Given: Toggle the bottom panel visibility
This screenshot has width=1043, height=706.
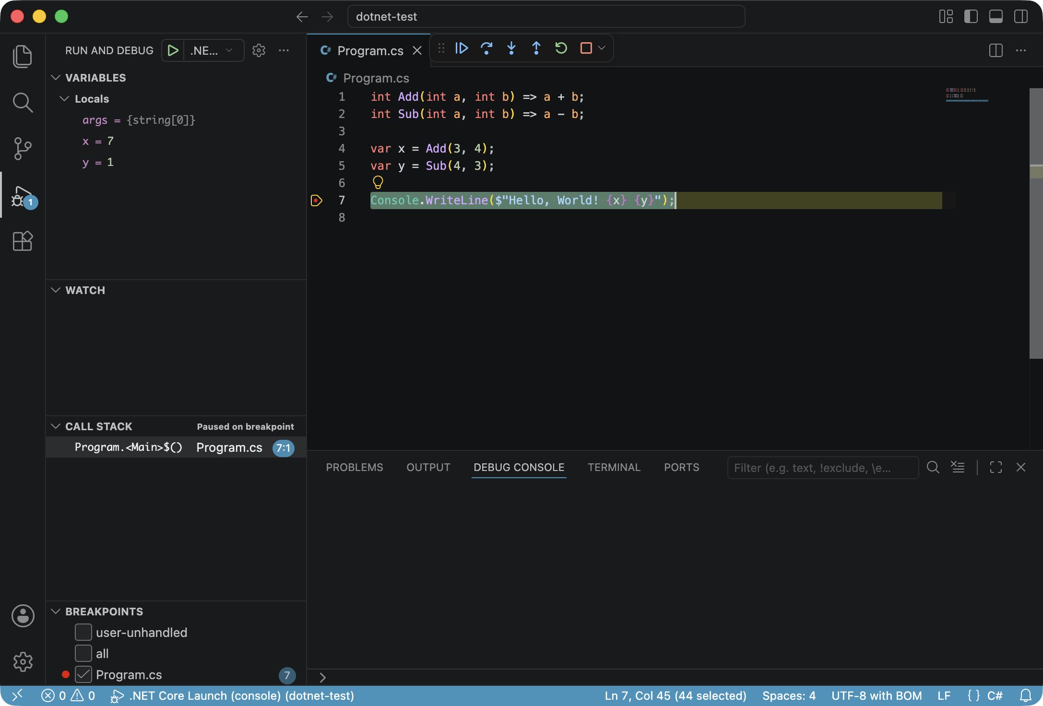Looking at the screenshot, I should (x=996, y=17).
